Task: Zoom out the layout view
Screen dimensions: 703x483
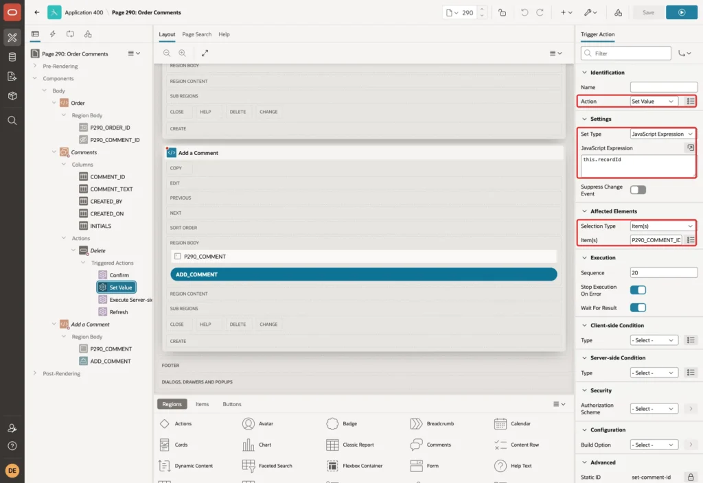Action: click(167, 53)
